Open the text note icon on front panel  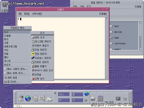tap(42, 98)
